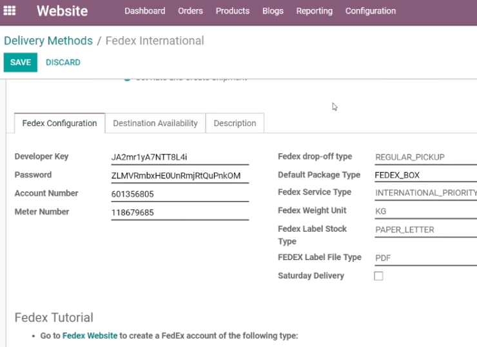
Task: Open the Reporting menu
Action: click(315, 11)
